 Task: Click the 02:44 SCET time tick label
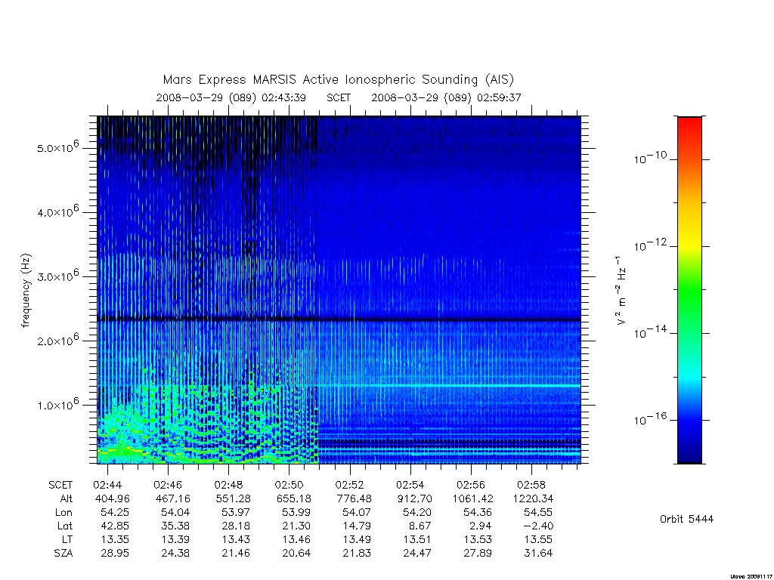pos(107,485)
